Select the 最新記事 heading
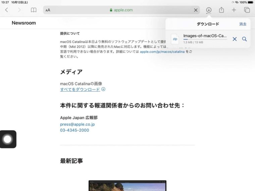 71,161
